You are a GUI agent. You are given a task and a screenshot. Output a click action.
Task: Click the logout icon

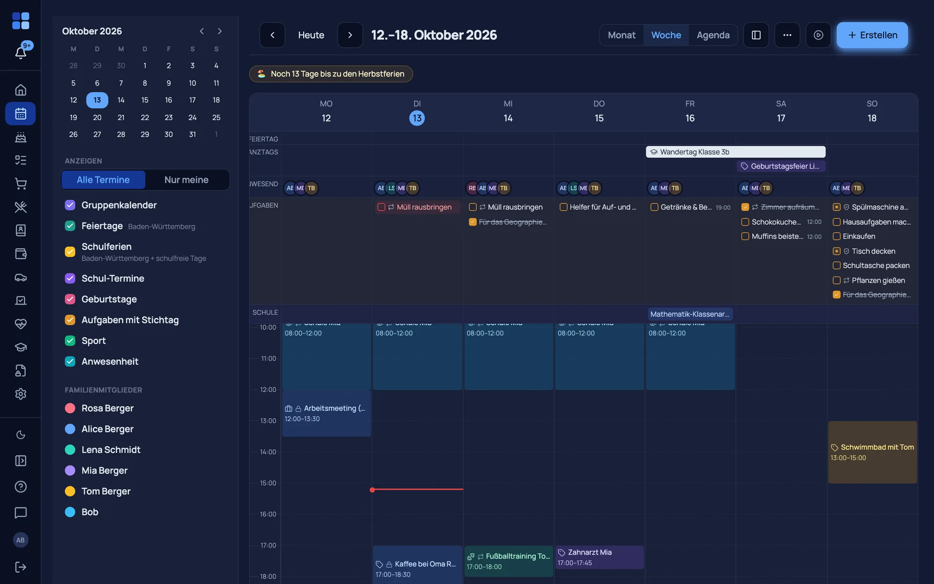coord(21,567)
